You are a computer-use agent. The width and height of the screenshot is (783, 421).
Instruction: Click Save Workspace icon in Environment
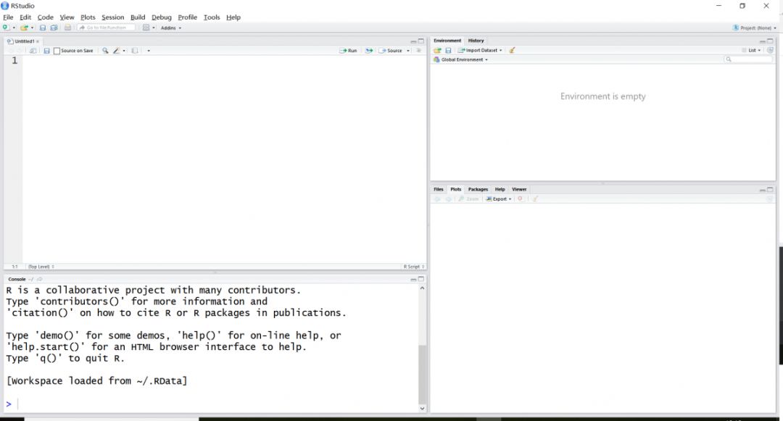449,51
